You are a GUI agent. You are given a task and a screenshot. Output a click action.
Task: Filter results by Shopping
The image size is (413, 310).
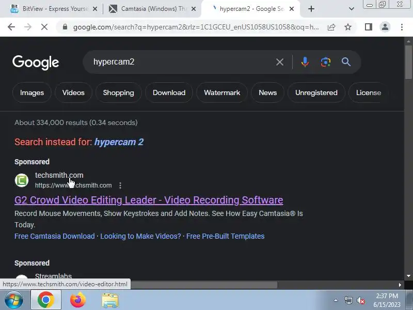pyautogui.click(x=119, y=92)
